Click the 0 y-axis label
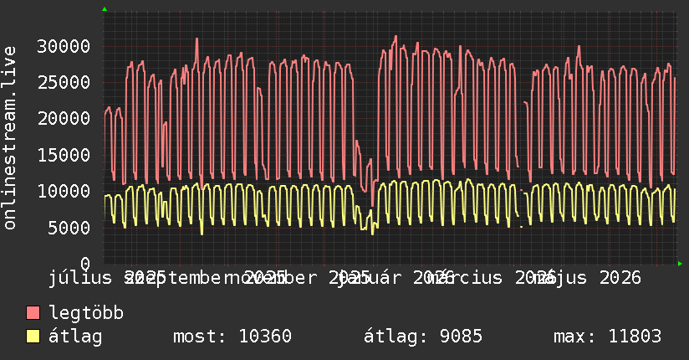 coord(84,264)
